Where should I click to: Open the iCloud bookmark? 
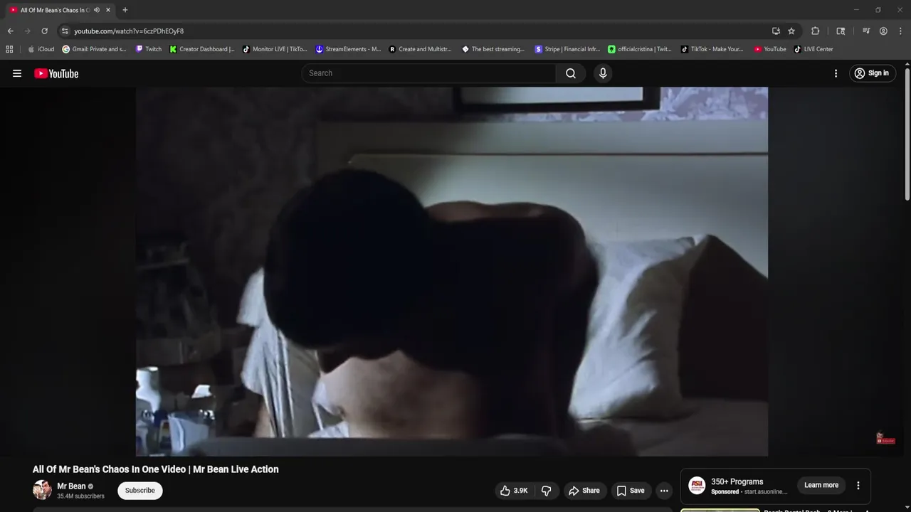click(x=41, y=49)
